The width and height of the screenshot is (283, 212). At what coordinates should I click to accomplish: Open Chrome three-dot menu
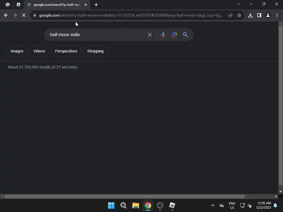tap(277, 15)
